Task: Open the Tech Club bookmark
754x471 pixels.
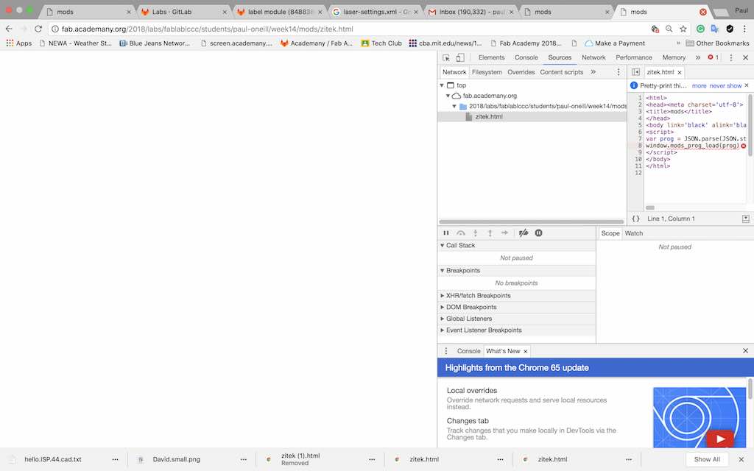Action: pyautogui.click(x=381, y=43)
